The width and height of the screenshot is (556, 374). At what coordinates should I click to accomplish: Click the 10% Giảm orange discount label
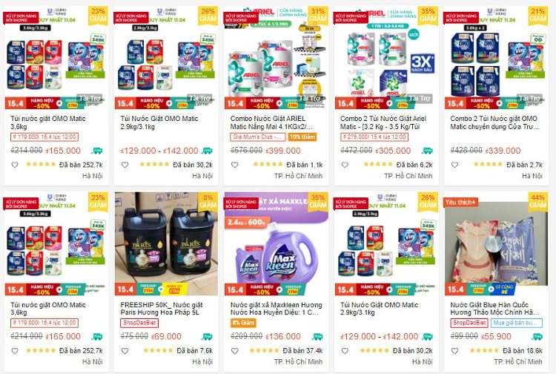302,137
